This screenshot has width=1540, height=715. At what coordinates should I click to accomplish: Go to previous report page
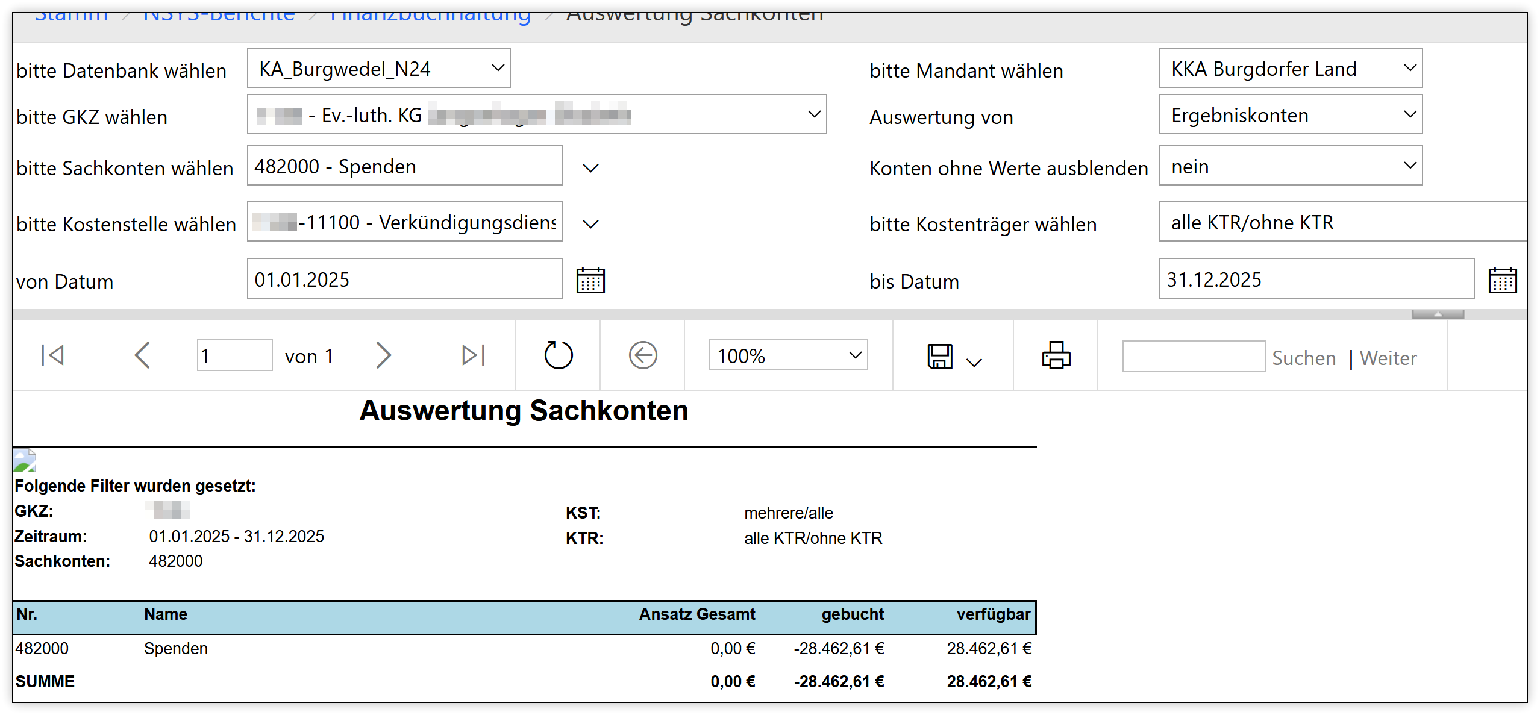(x=142, y=355)
